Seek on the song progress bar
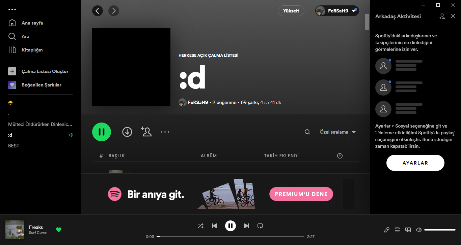Screen dimensions: 461x245 point(231,237)
